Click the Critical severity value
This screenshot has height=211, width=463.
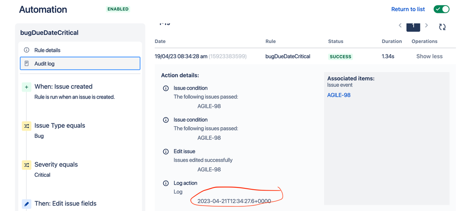point(43,175)
